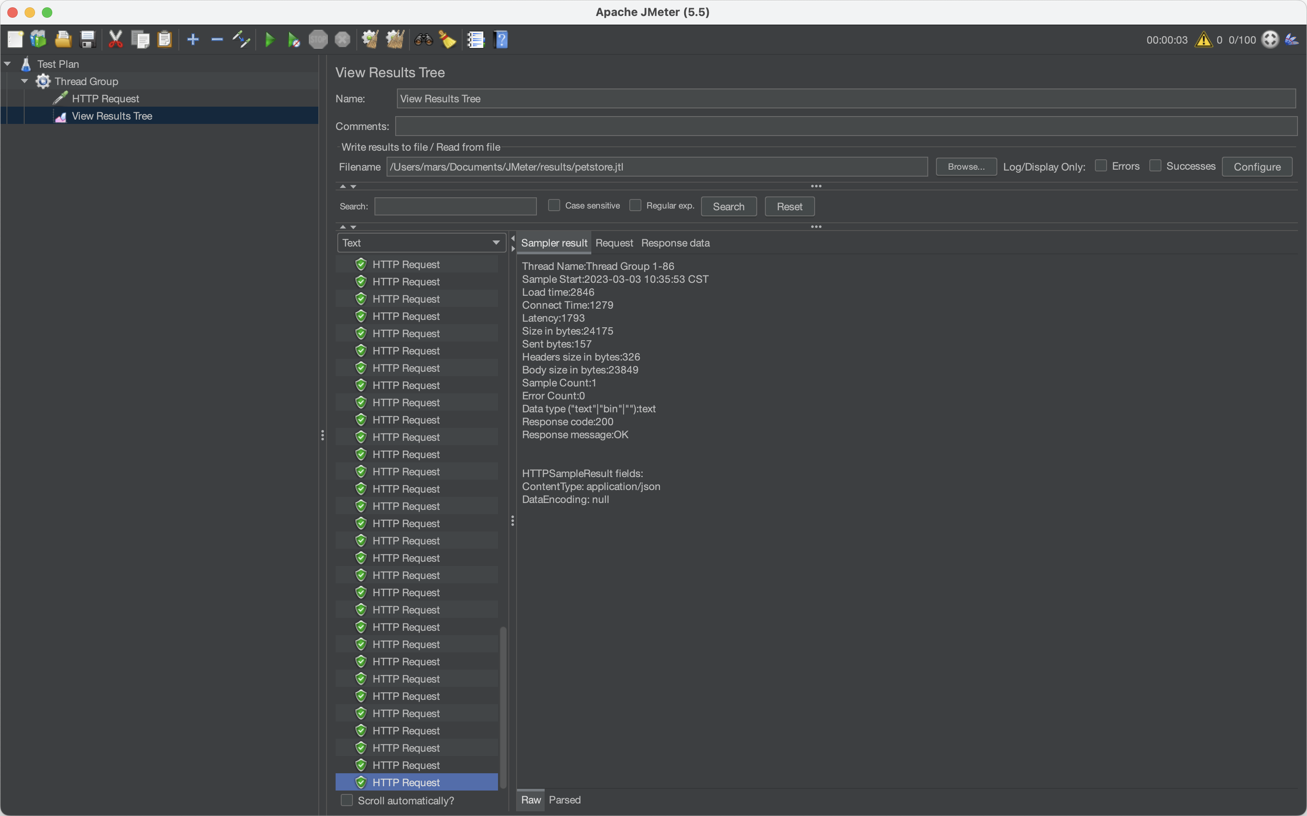This screenshot has width=1307, height=816.
Task: Click the JMeter feather logo icon
Action: click(x=1292, y=39)
